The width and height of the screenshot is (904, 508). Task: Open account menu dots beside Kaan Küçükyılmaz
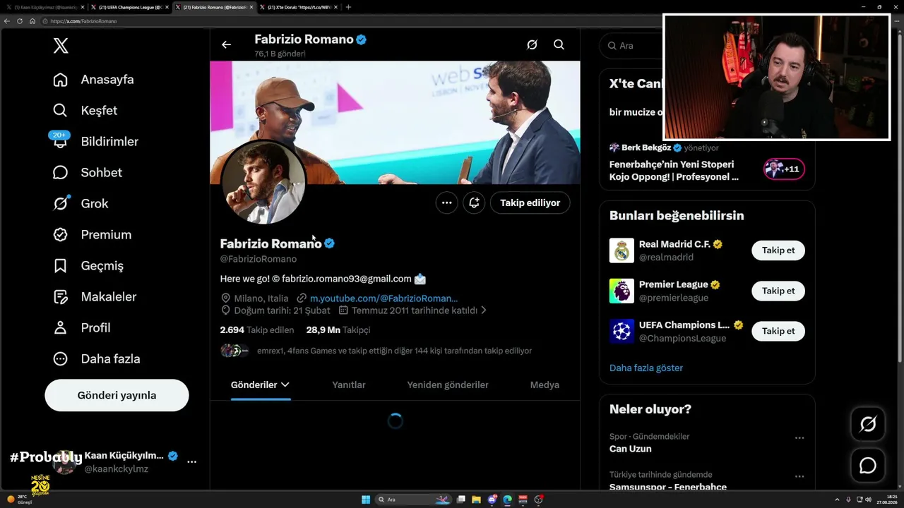point(191,461)
